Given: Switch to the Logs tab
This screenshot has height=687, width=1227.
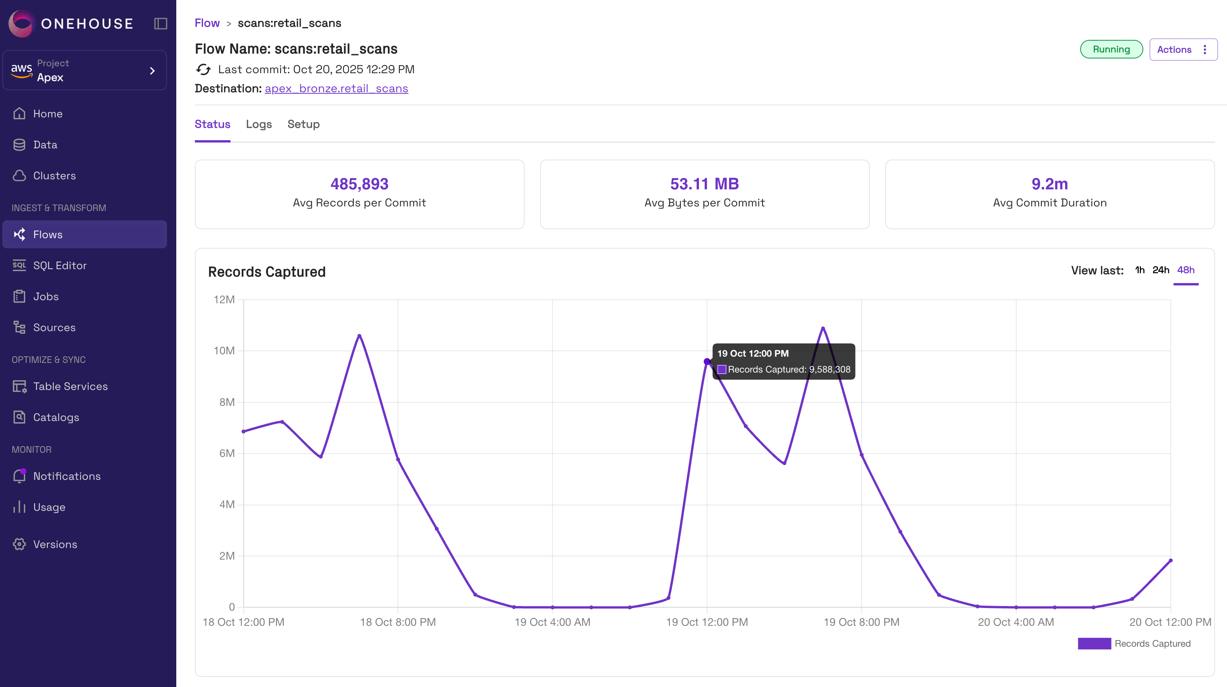Looking at the screenshot, I should tap(259, 124).
